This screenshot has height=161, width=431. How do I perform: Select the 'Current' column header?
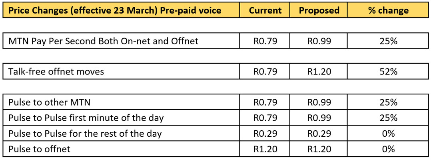tap(265, 10)
